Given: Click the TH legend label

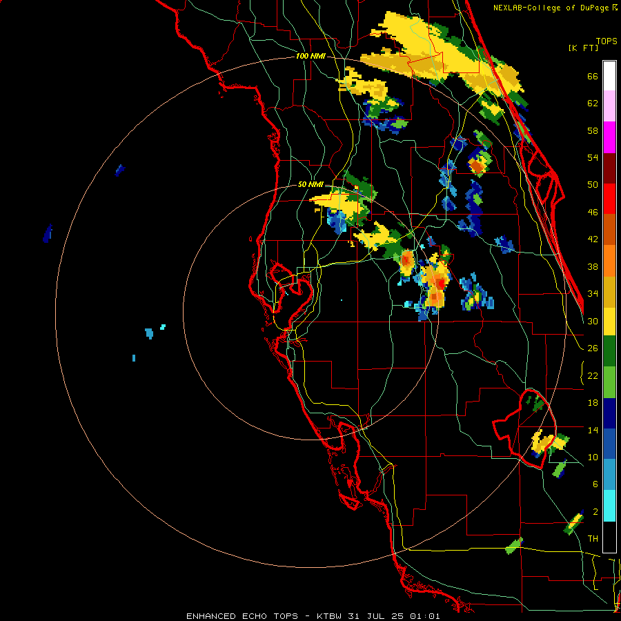Looking at the screenshot, I should pyautogui.click(x=593, y=539).
